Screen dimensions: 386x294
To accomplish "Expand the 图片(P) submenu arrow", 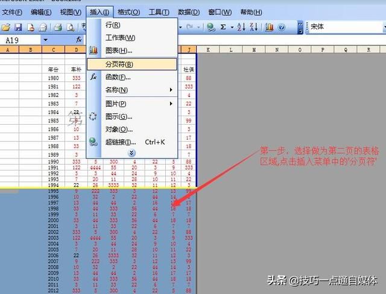I will (171, 104).
